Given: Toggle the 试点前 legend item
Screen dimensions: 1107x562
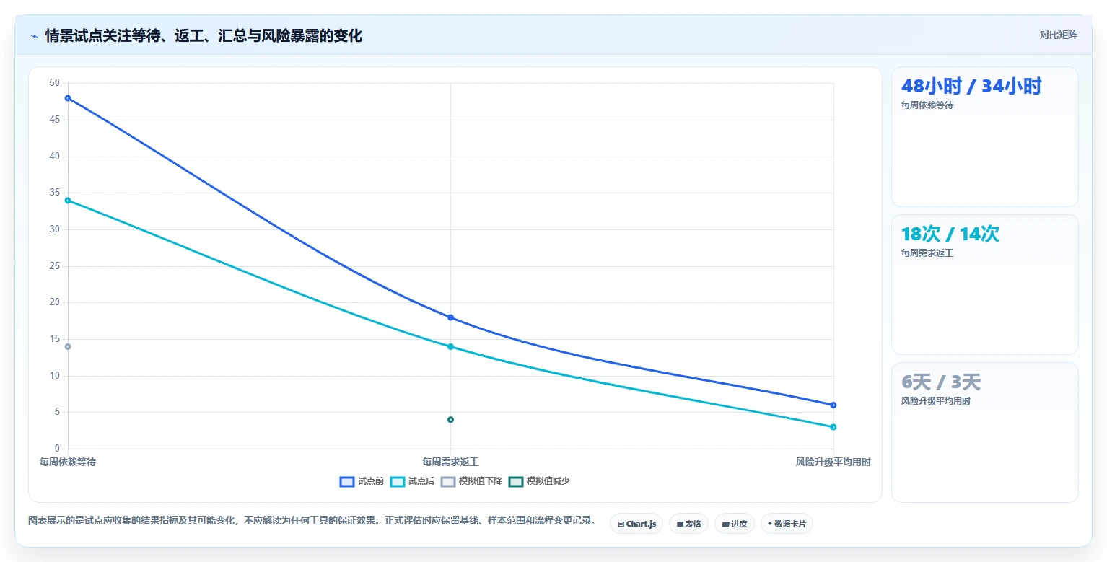Looking at the screenshot, I should coord(362,481).
